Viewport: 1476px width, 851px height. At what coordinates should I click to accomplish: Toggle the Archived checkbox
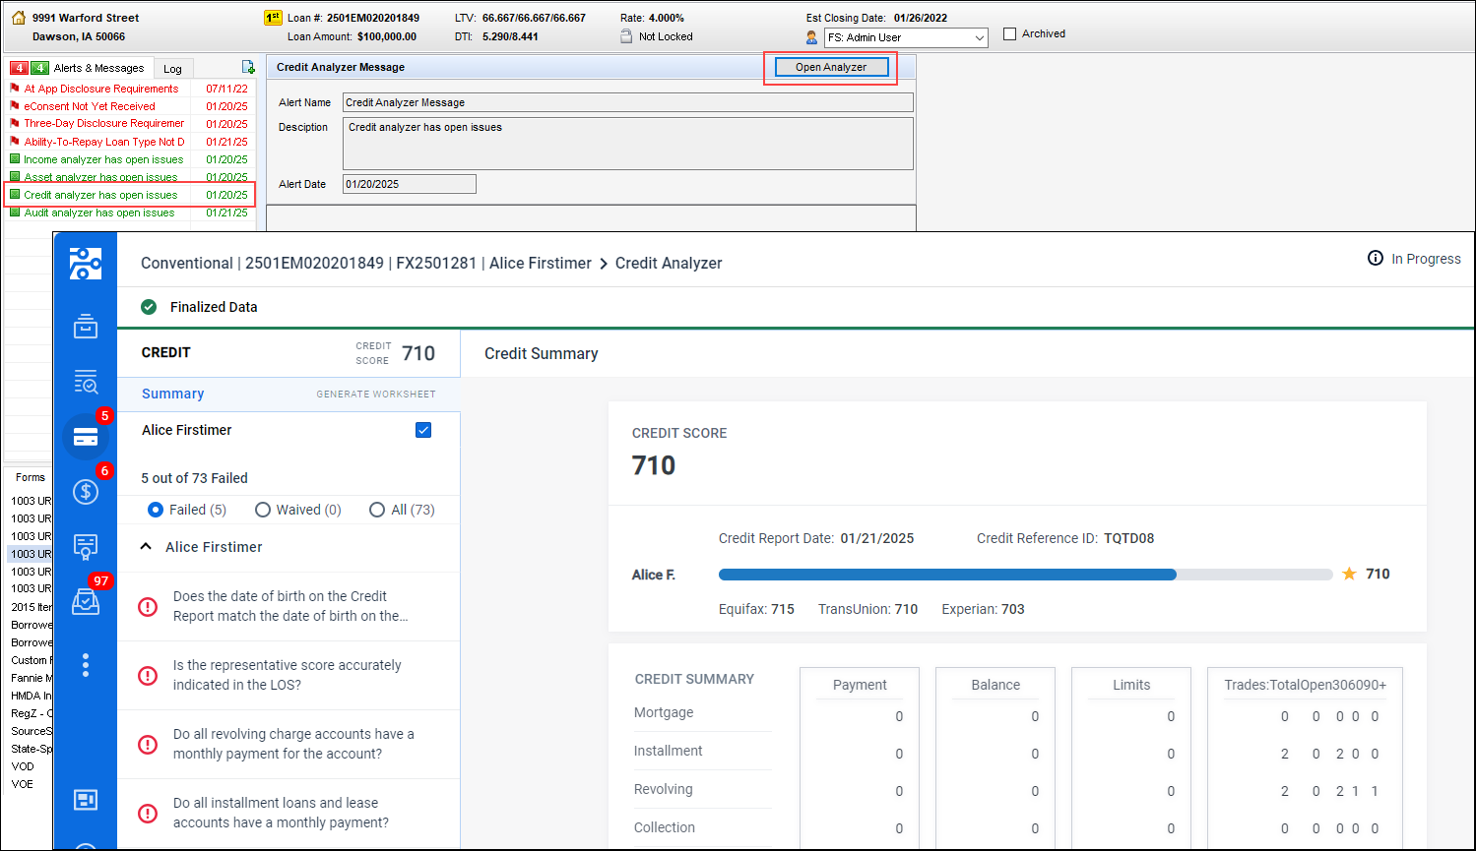click(1009, 33)
